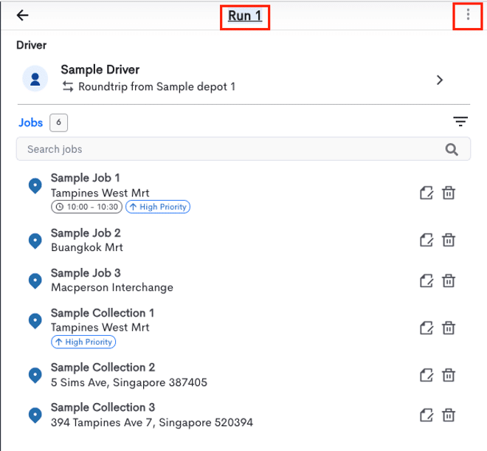Screen dimensions: 487x451
Task: Open the jobs filter icon
Action: tap(460, 122)
